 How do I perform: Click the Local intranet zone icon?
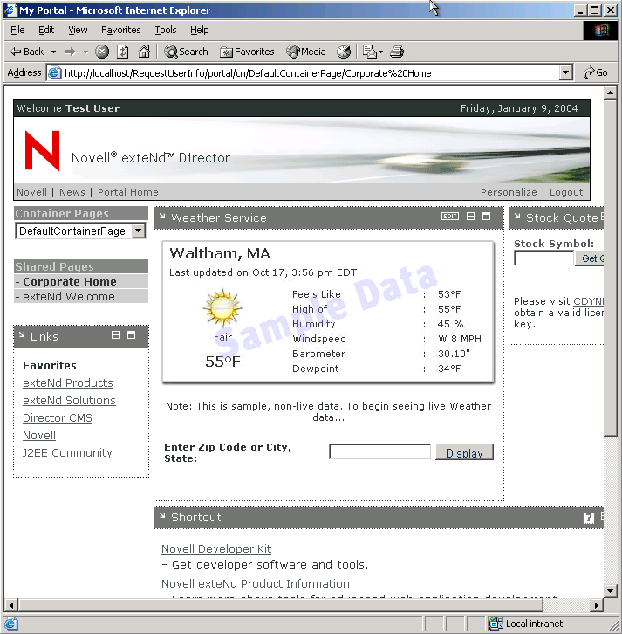coord(496,624)
